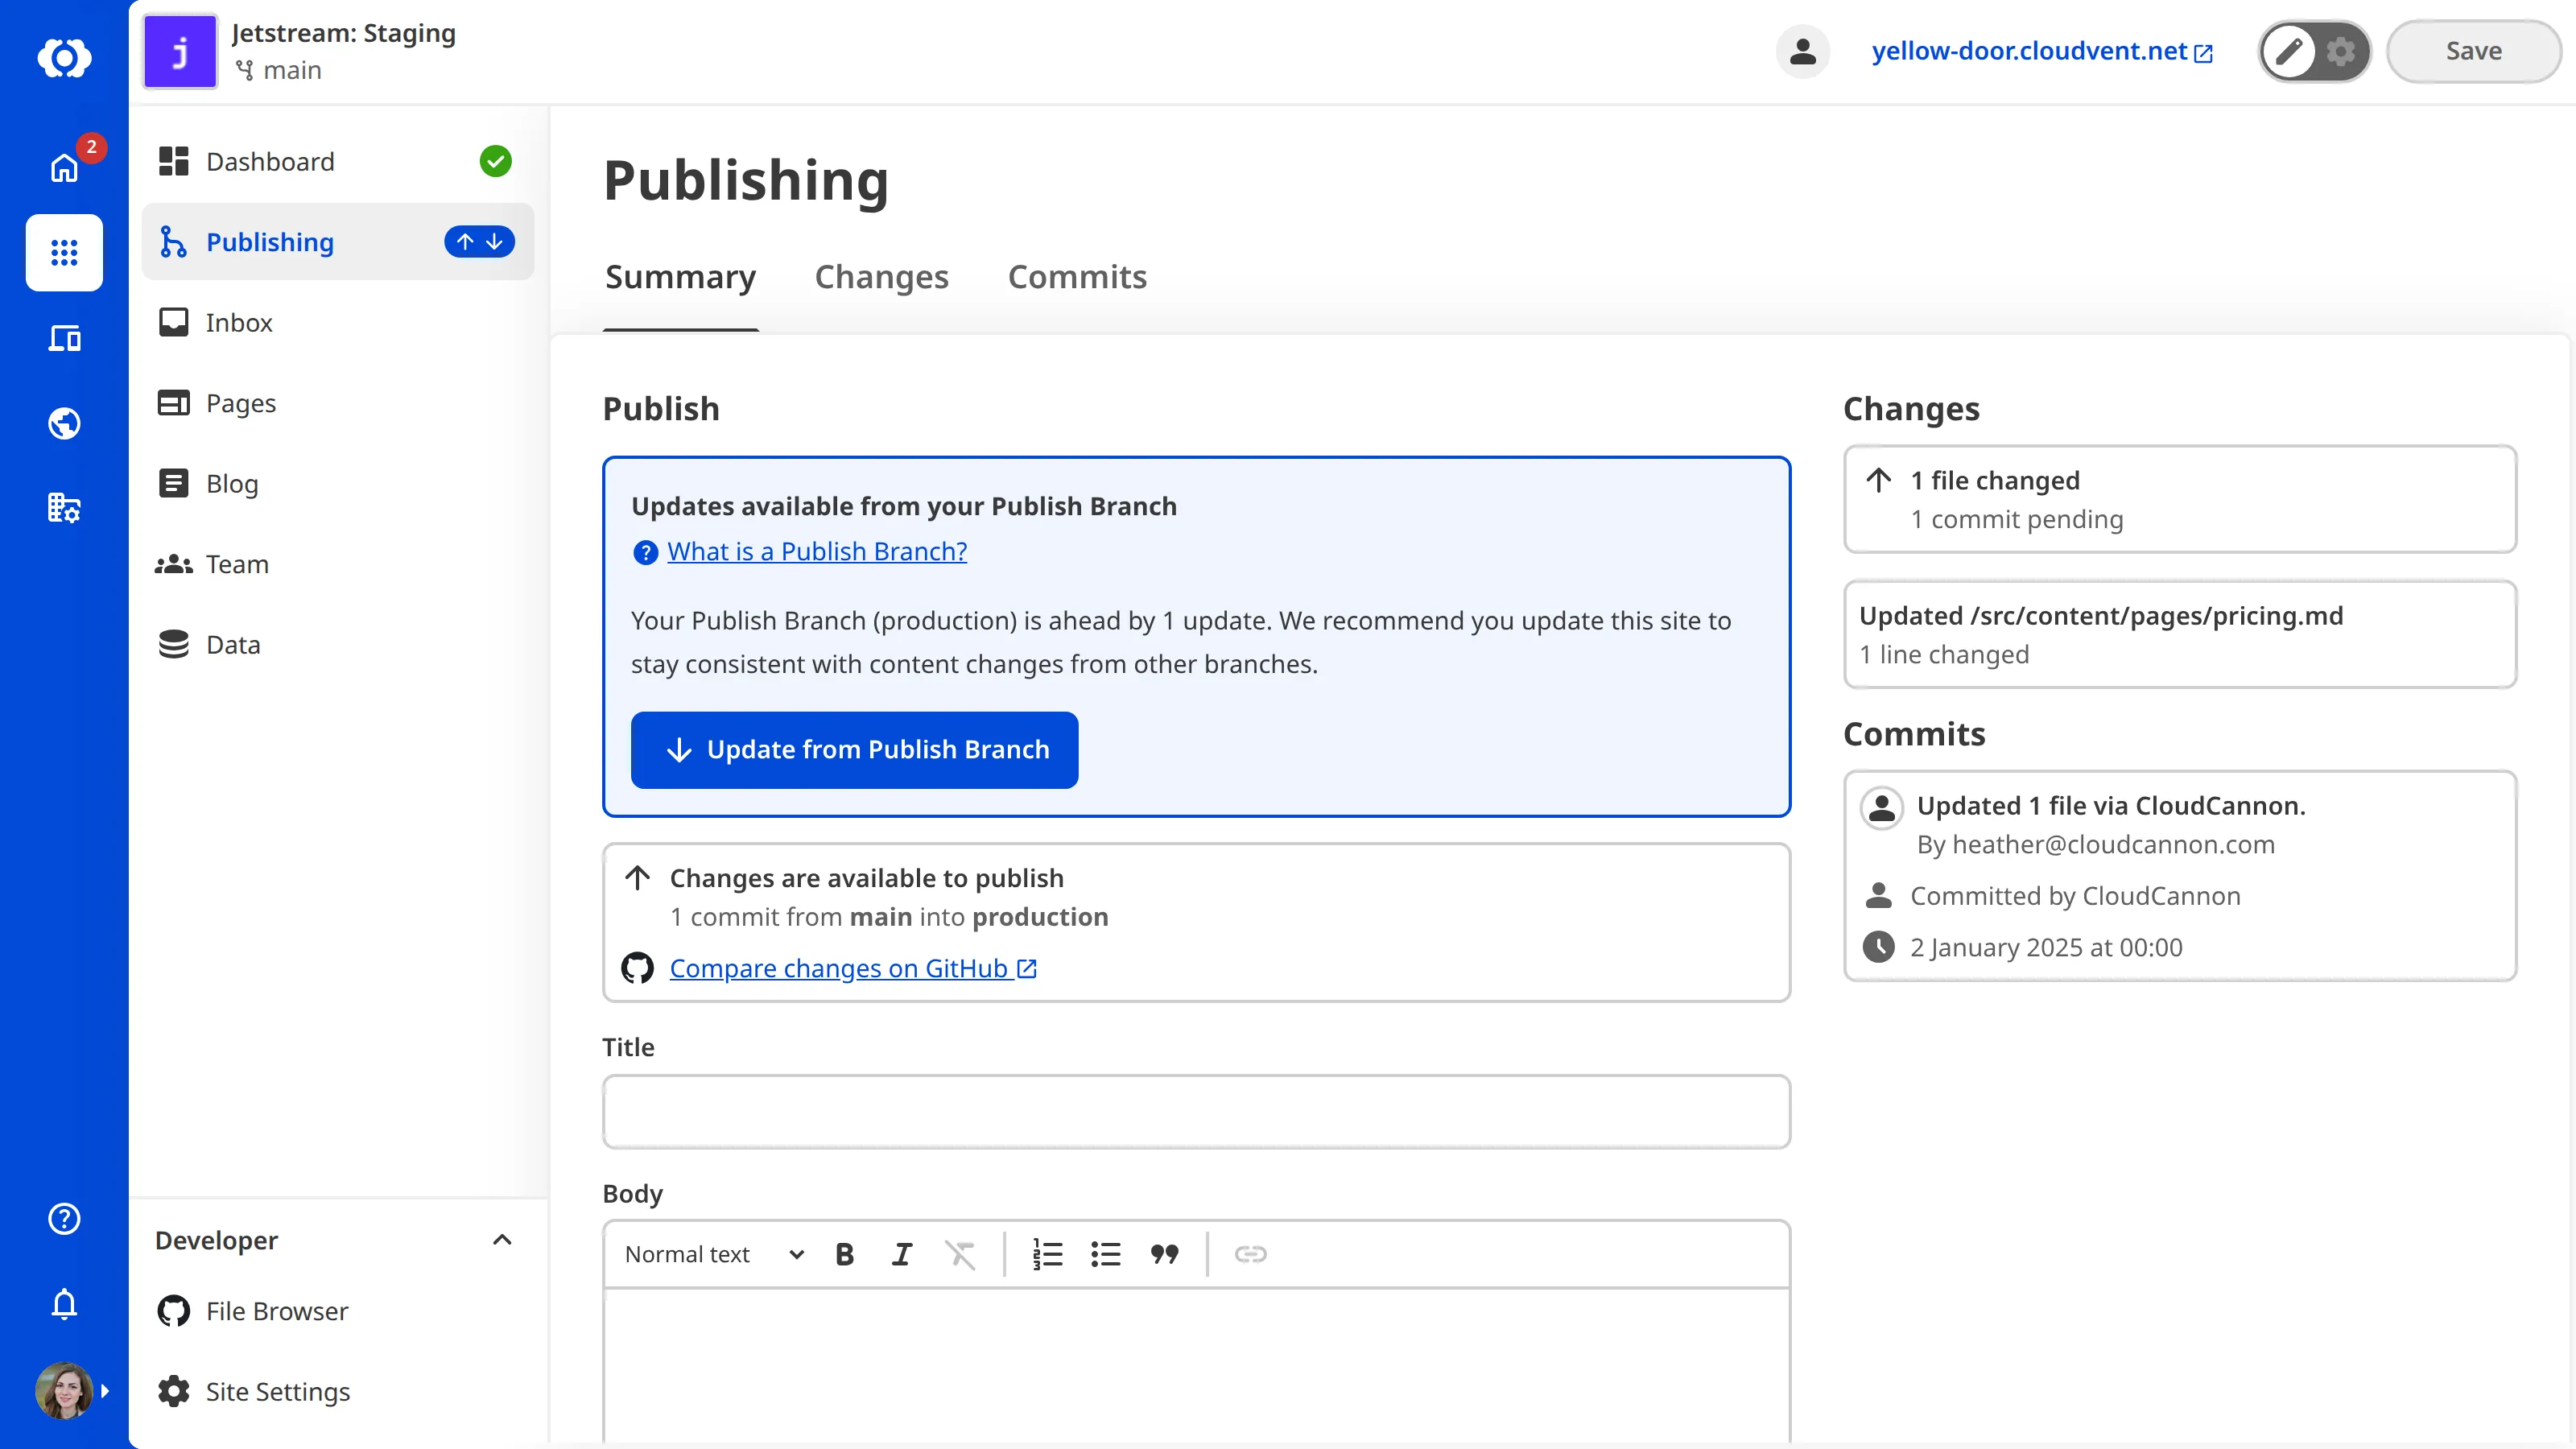Click the CloudCannon logo icon
This screenshot has width=2576, height=1449.
[64, 57]
